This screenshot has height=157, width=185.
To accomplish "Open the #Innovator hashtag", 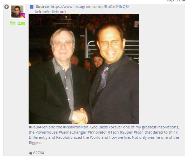I will pyautogui.click(x=97, y=132).
